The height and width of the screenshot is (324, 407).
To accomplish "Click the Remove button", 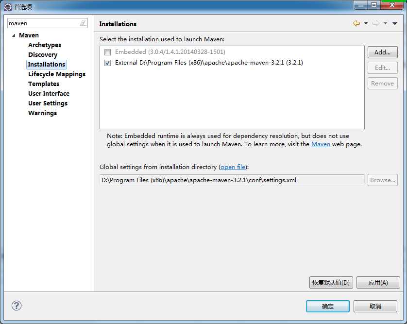I will pyautogui.click(x=382, y=84).
